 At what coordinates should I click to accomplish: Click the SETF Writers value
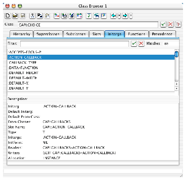[79, 153]
